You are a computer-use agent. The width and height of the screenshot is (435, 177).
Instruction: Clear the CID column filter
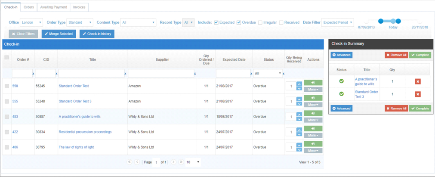pyautogui.click(x=57, y=74)
